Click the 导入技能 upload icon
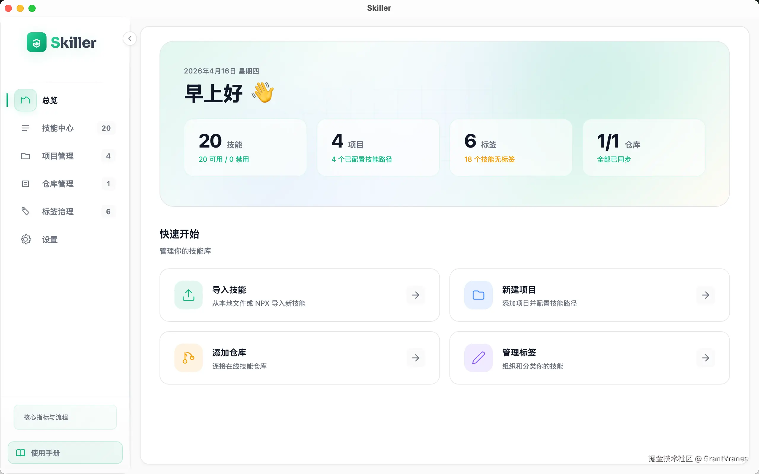 coord(189,295)
